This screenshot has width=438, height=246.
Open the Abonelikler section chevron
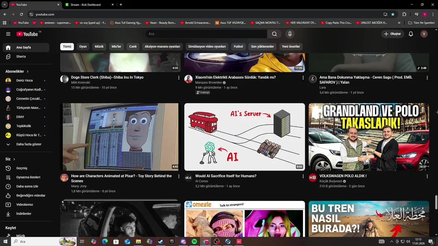click(x=28, y=71)
